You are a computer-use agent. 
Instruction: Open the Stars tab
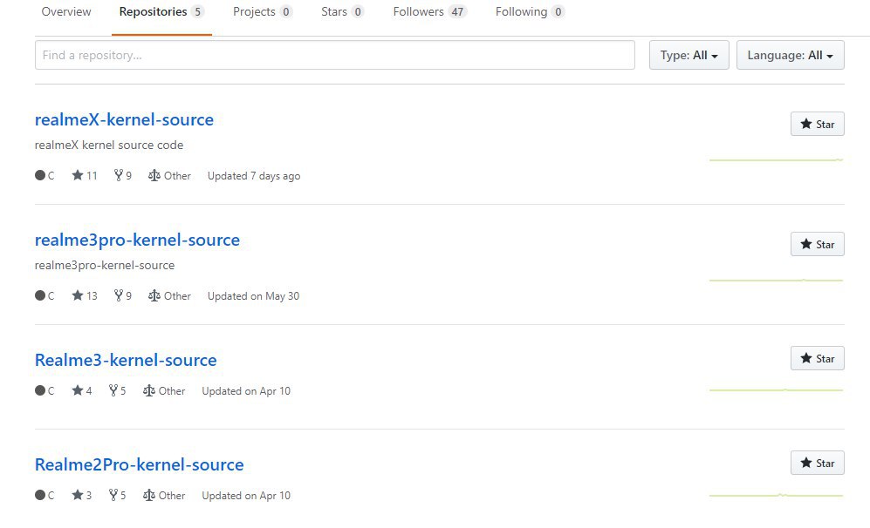tap(342, 11)
